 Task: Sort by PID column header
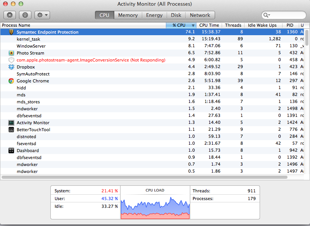pos(290,25)
